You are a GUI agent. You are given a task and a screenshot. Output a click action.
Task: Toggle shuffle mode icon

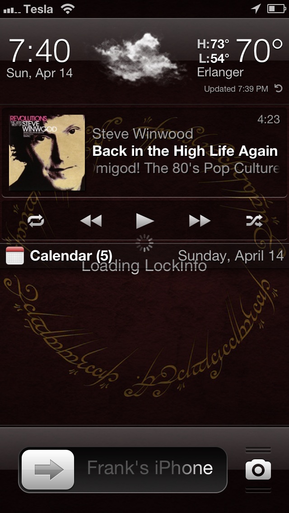tap(254, 221)
